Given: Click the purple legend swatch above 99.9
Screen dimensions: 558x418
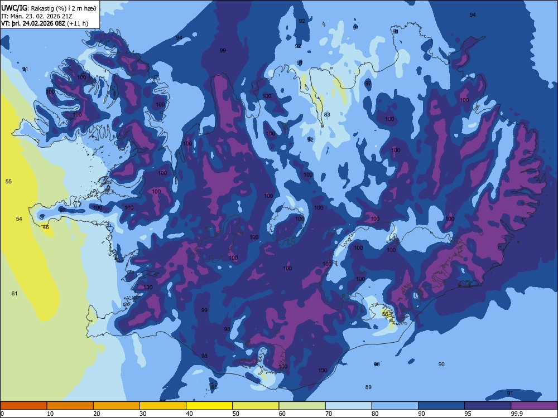Looking at the screenshot, I should click(534, 406).
